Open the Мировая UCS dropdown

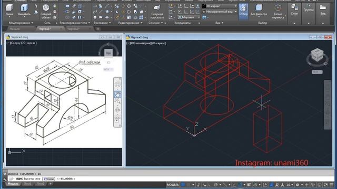pyautogui.click(x=189, y=17)
